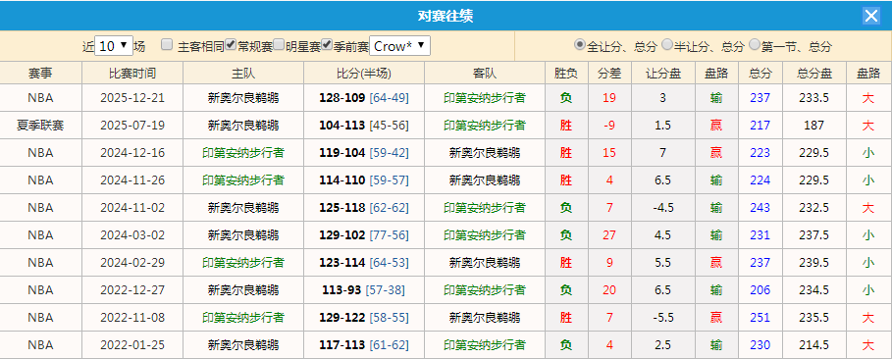Open the Crow* company dropdown
The image size is (892, 359).
coord(400,46)
